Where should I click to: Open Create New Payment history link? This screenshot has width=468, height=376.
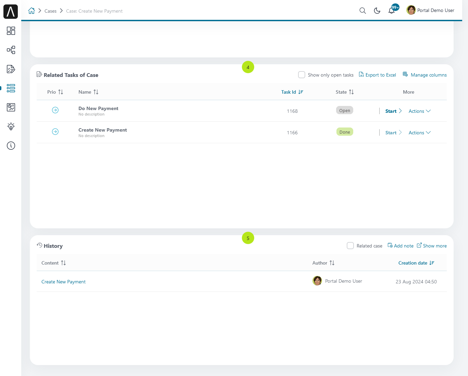pyautogui.click(x=63, y=282)
